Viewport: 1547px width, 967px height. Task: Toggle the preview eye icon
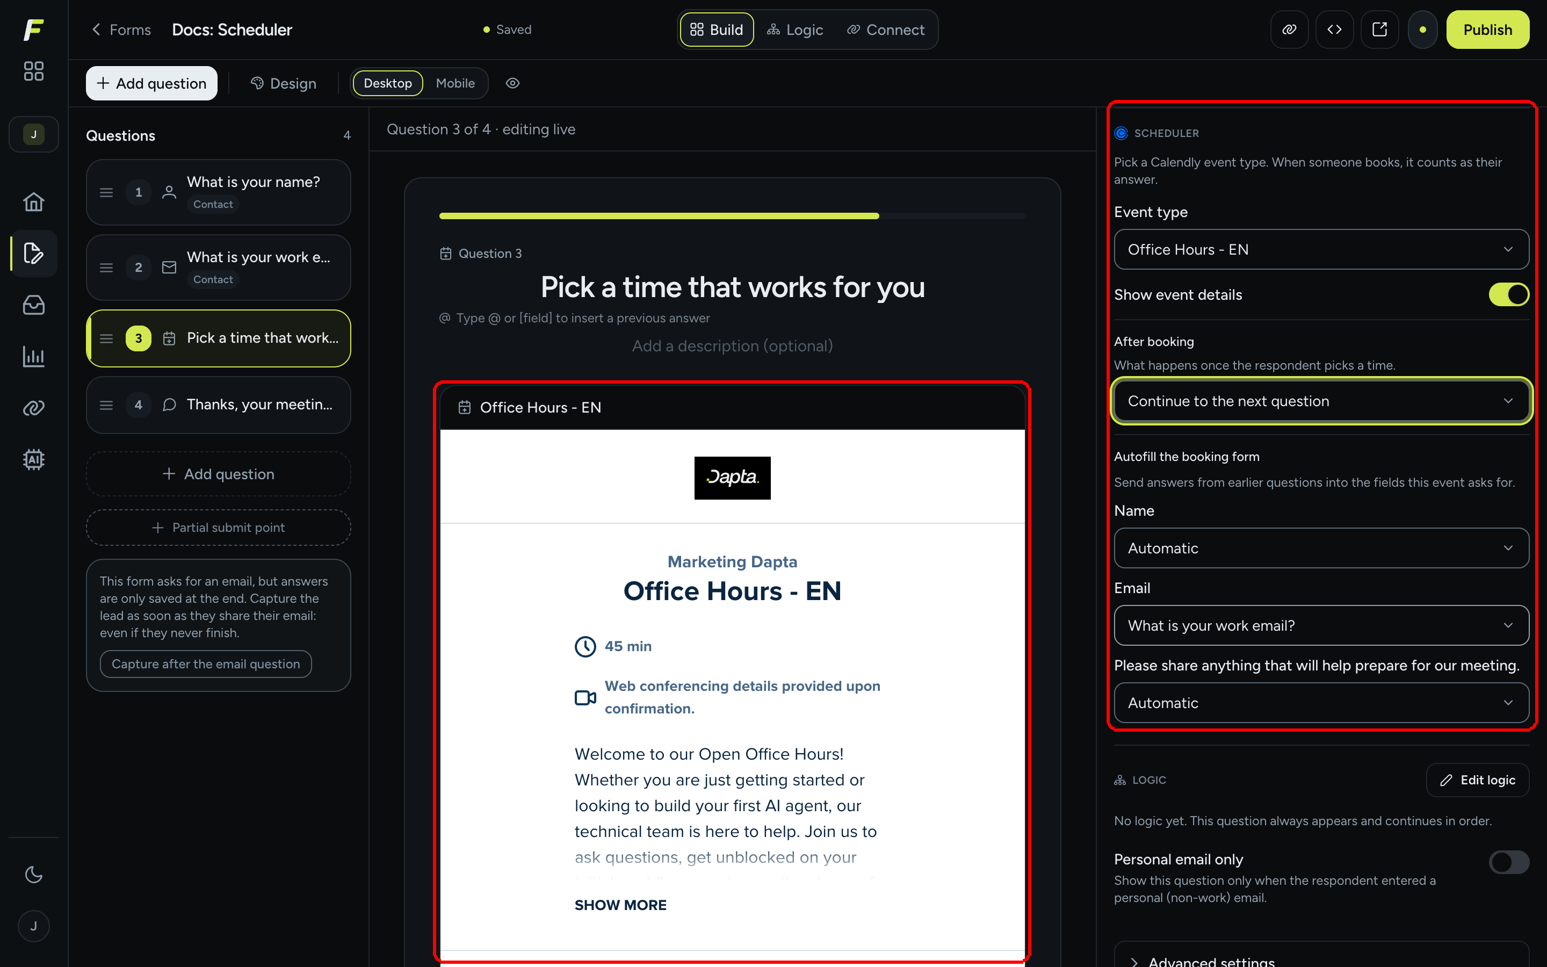click(x=512, y=83)
